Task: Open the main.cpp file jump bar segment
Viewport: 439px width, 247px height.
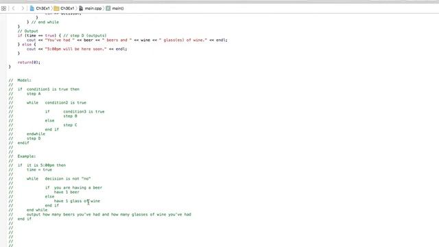Action: point(90,8)
